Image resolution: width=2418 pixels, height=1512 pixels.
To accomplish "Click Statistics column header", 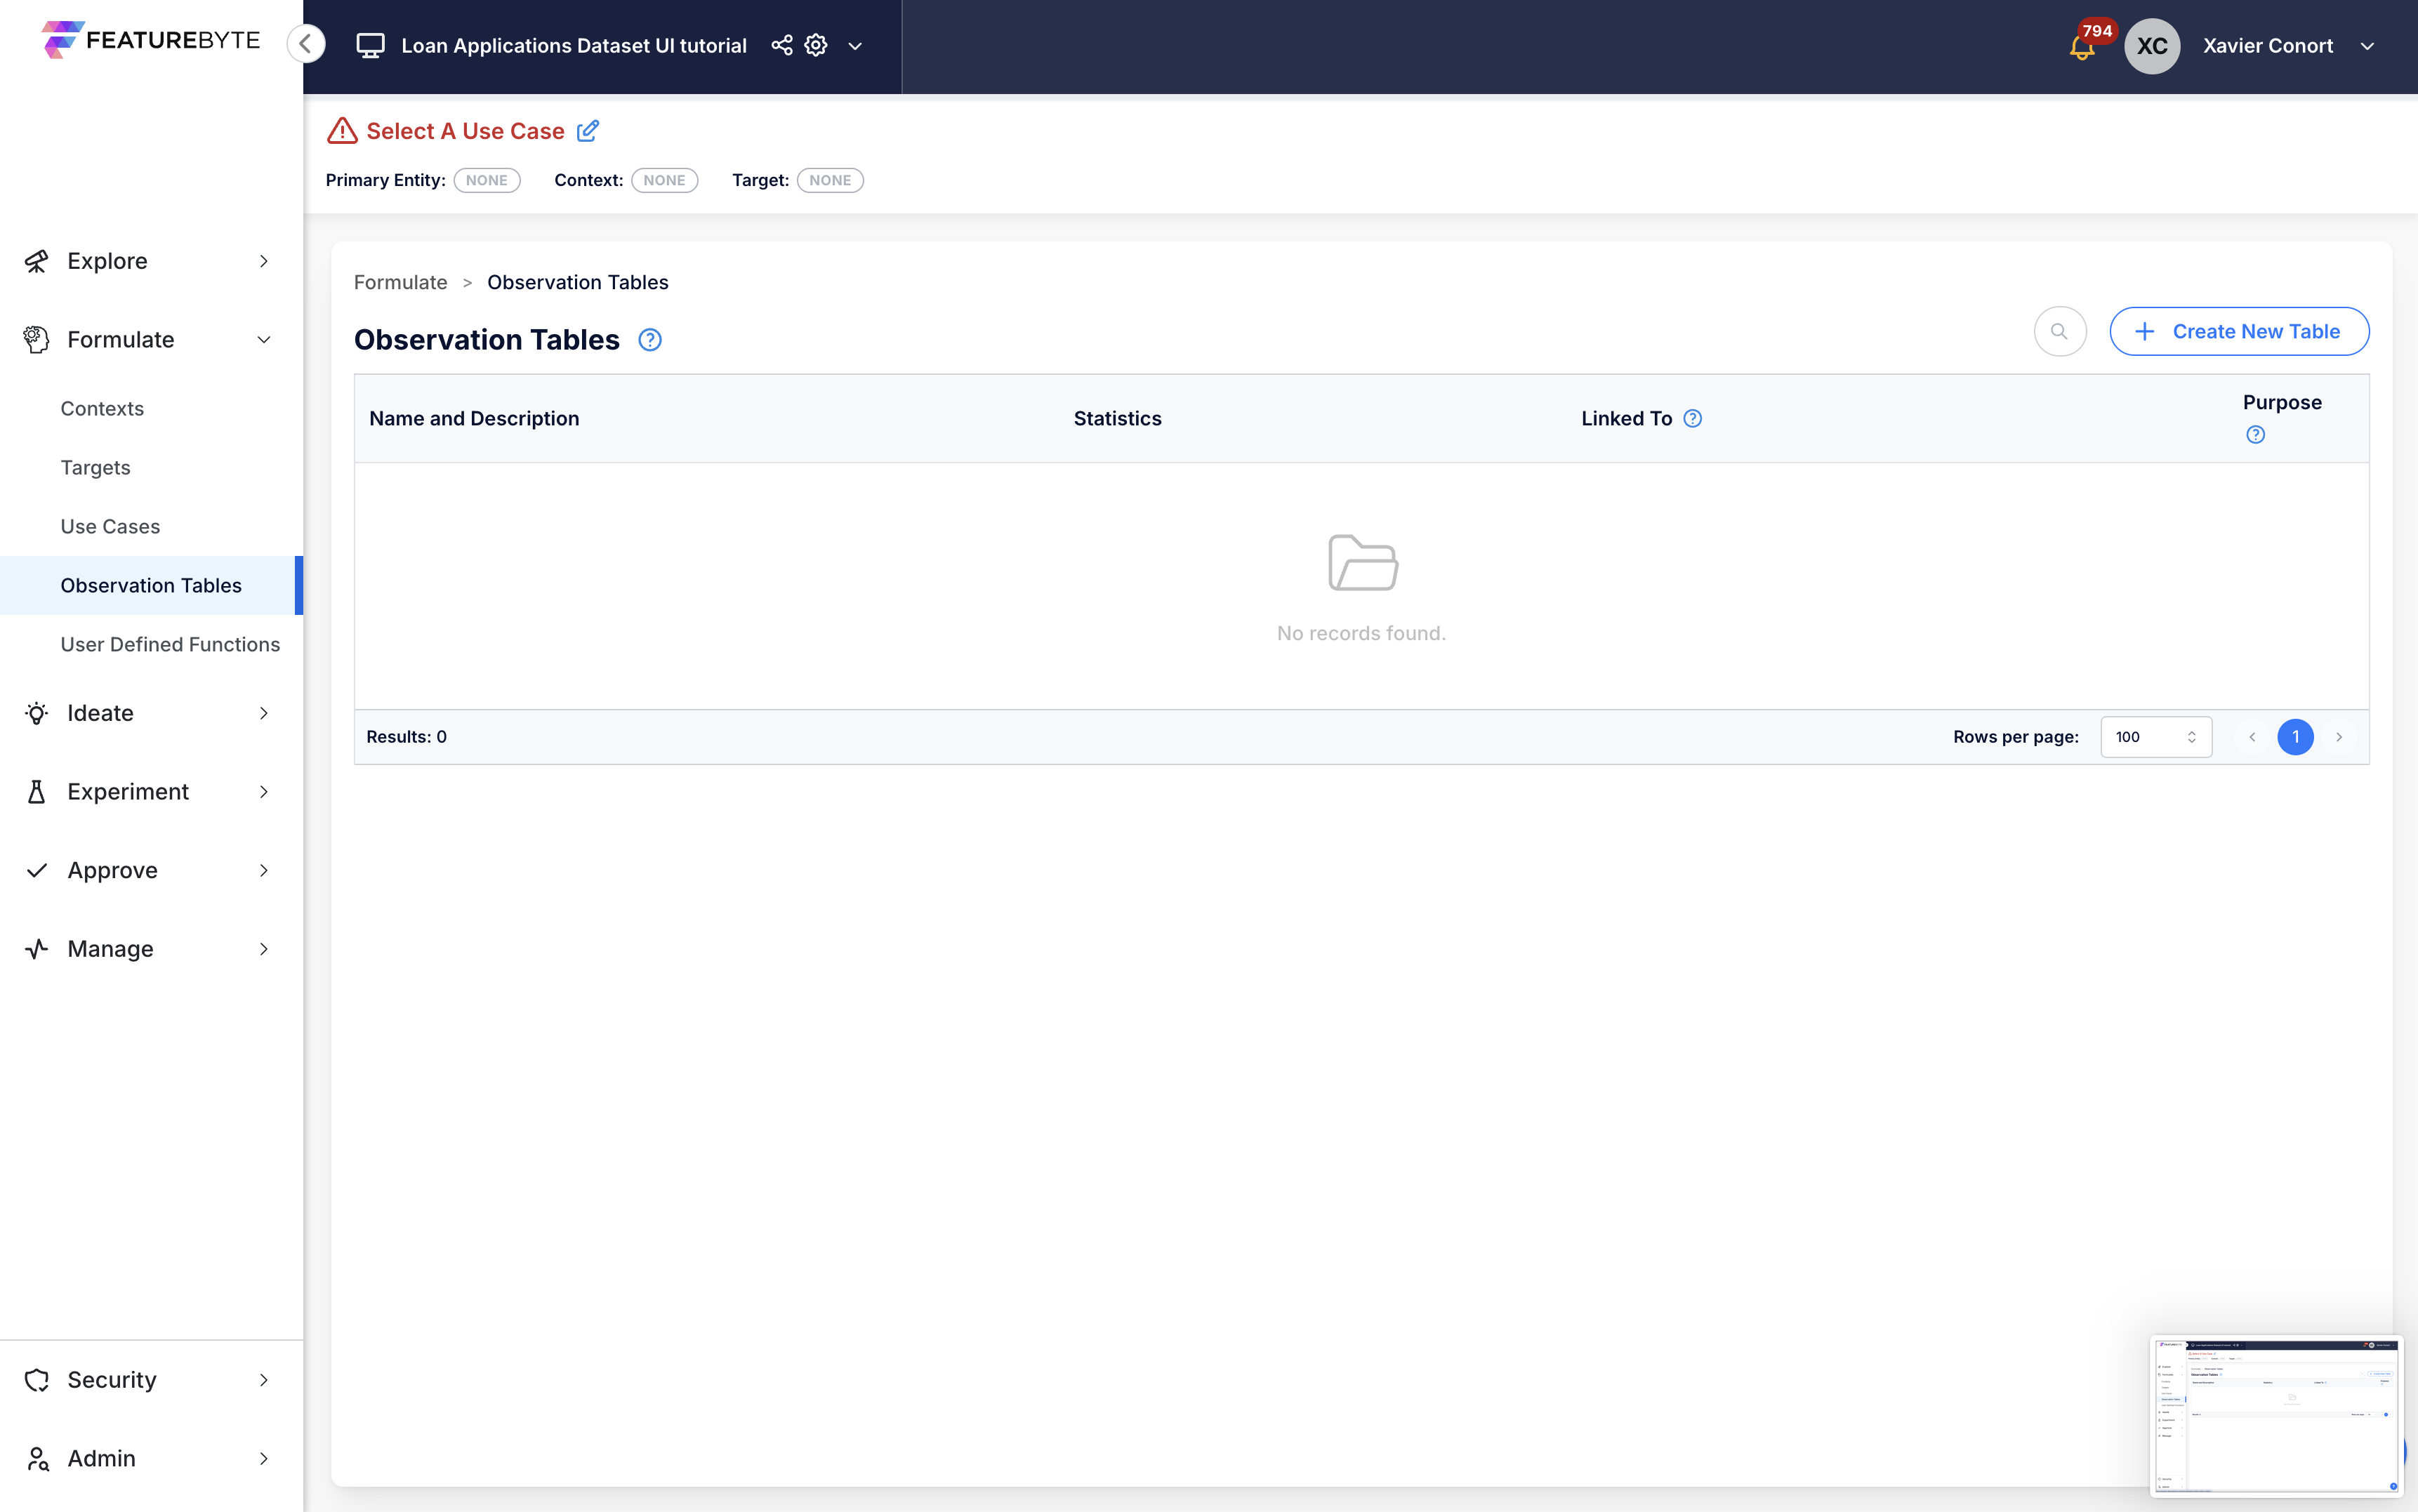I will click(x=1117, y=418).
